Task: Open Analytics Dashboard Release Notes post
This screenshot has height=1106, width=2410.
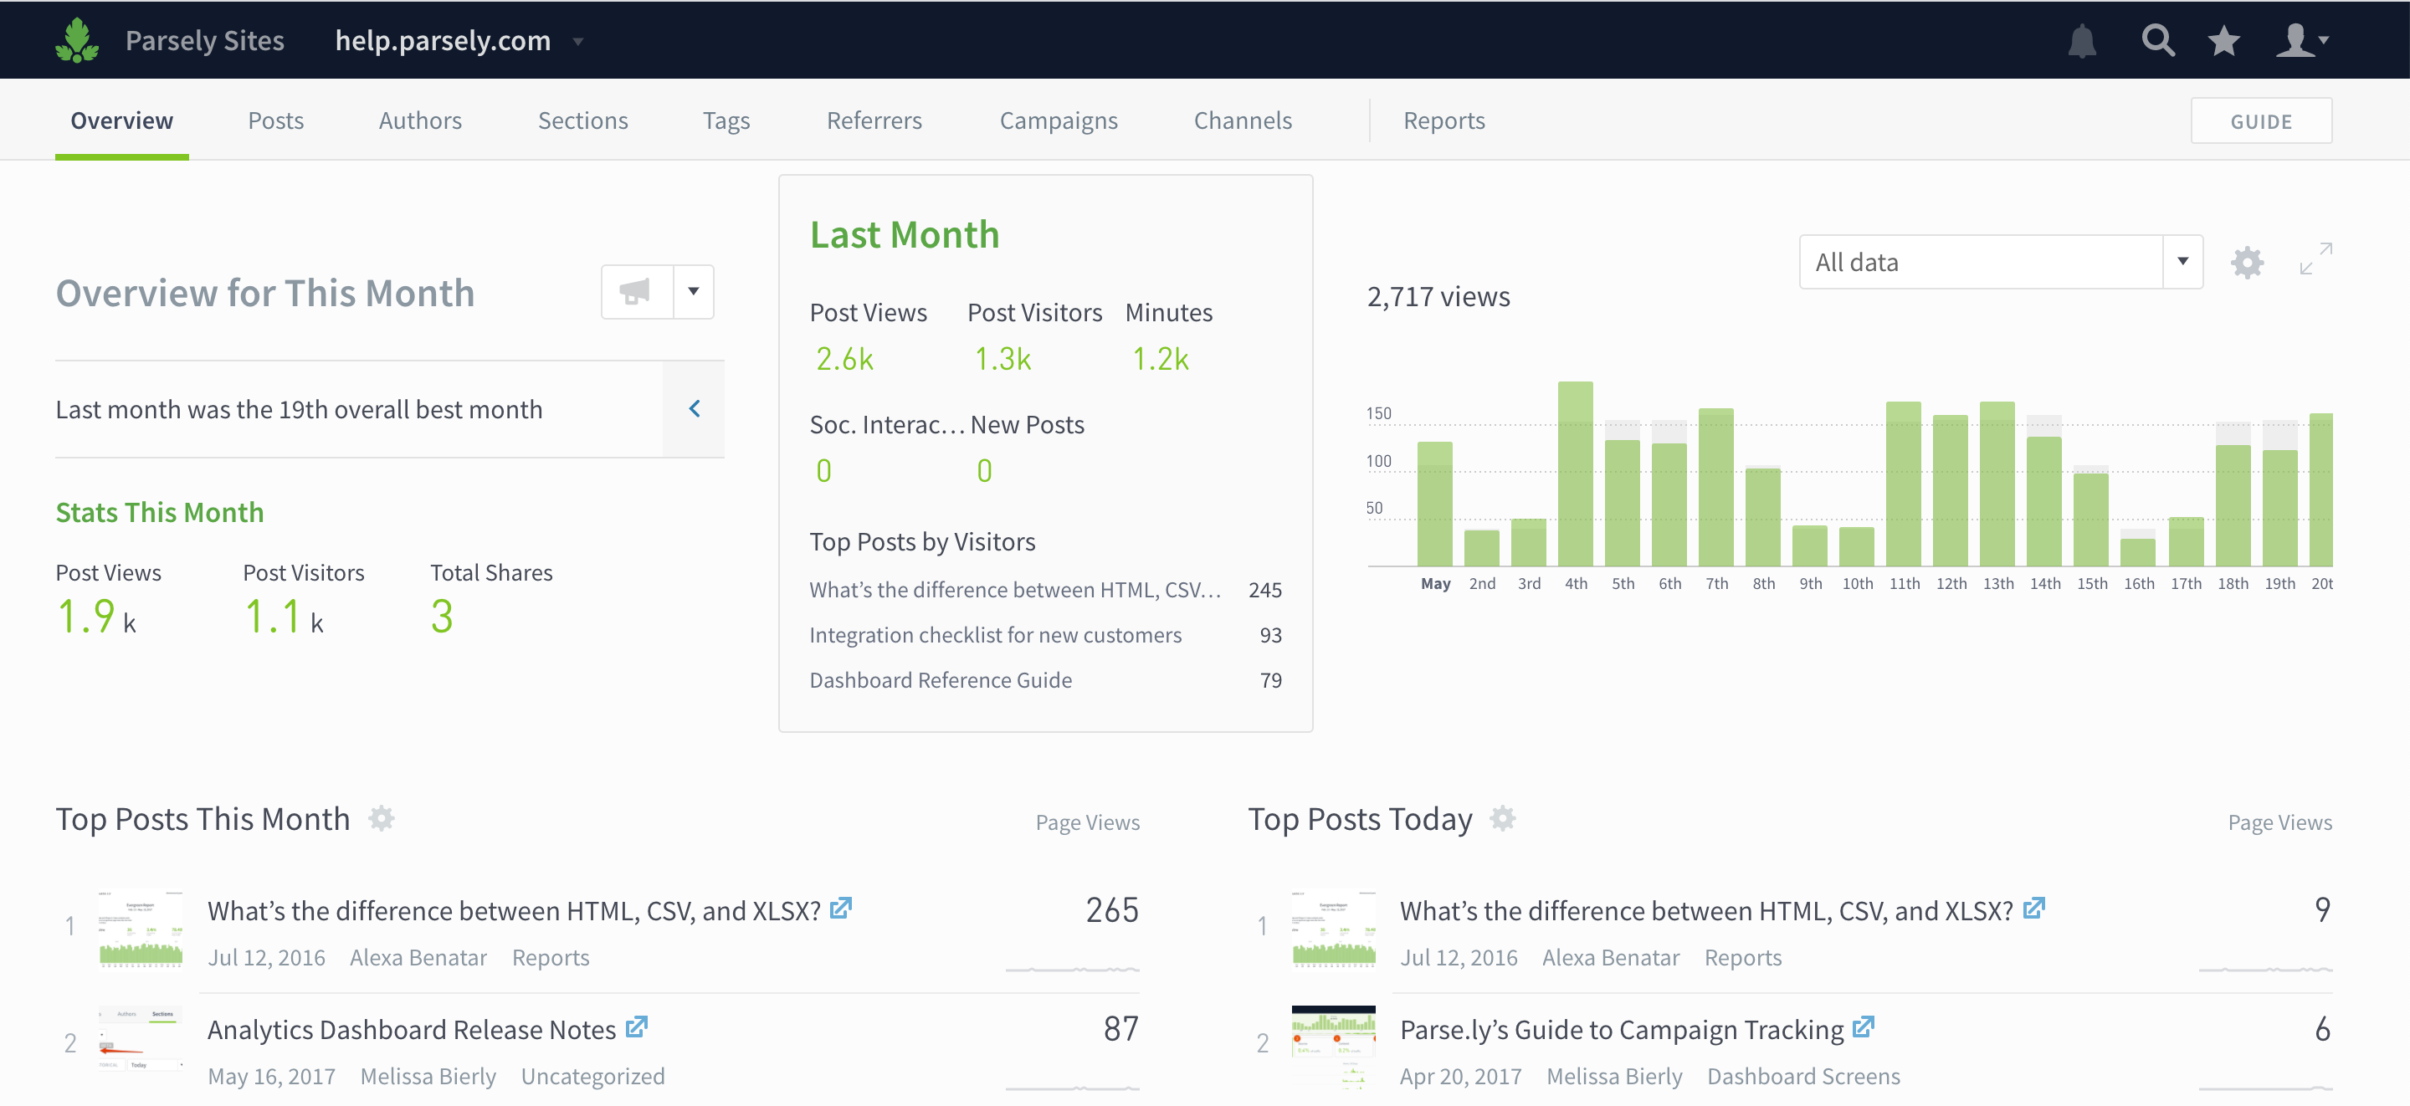Action: 412,1029
